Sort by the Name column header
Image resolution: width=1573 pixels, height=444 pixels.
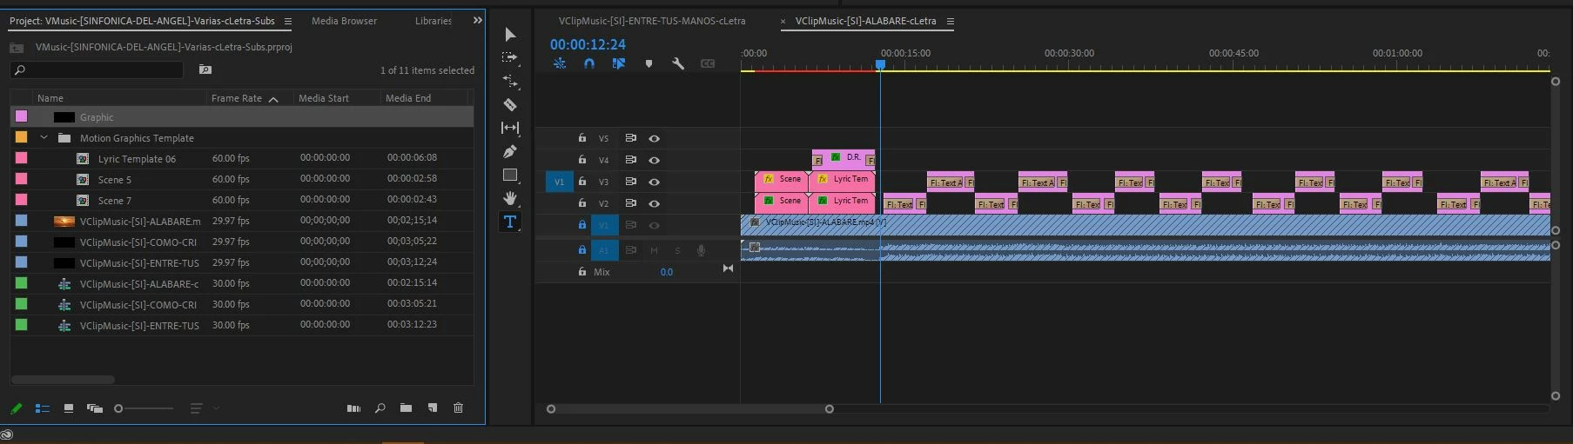pos(50,98)
